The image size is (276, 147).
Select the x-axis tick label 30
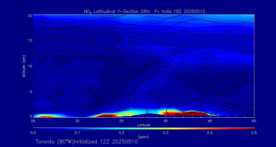point(77,121)
